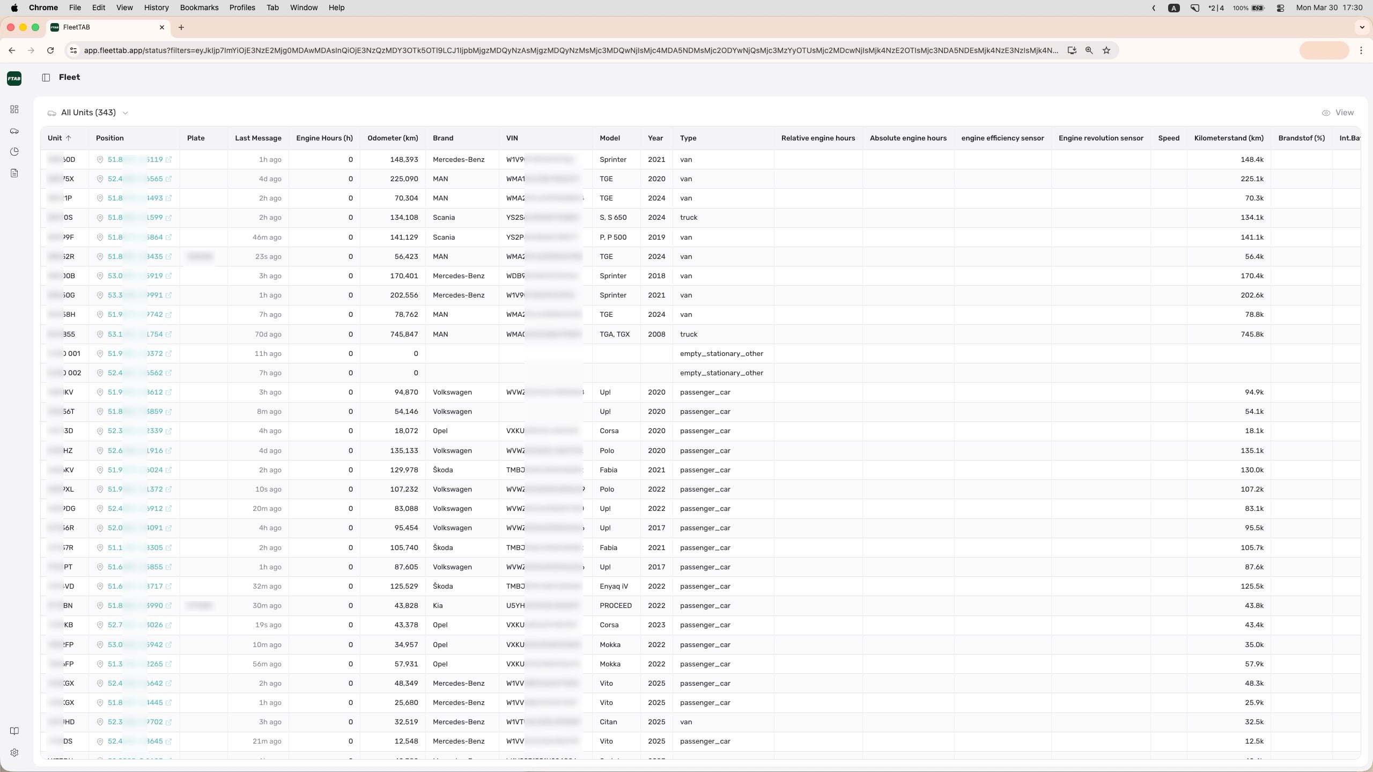Open the View eye button
Screen dimensions: 1373x772
click(1338, 113)
